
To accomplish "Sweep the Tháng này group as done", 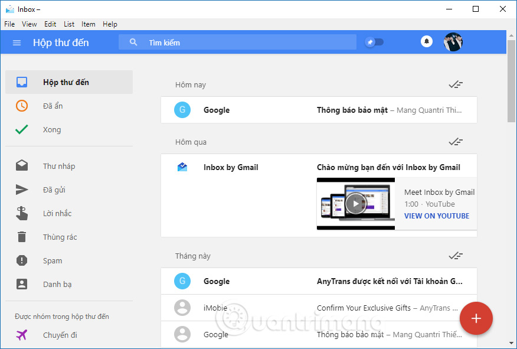I will click(456, 256).
